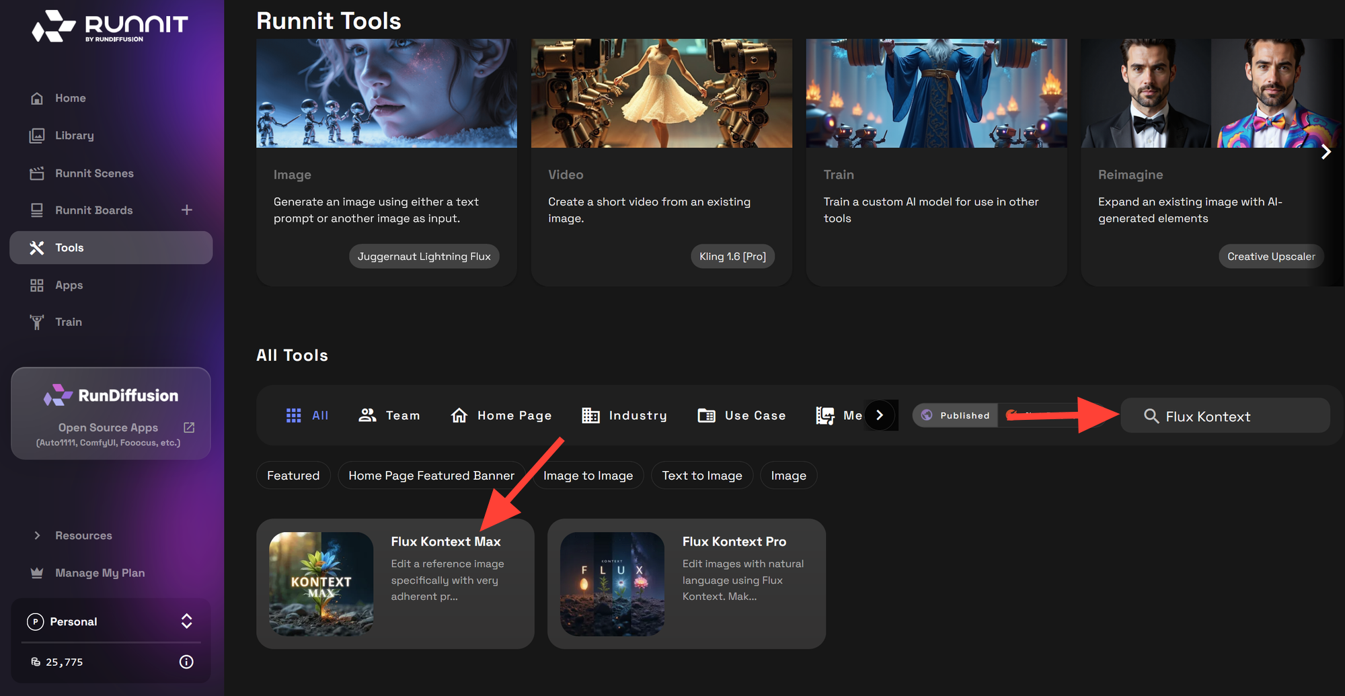The image size is (1345, 696).
Task: Click the Juggernaut Lightning Flux chip
Action: click(424, 257)
